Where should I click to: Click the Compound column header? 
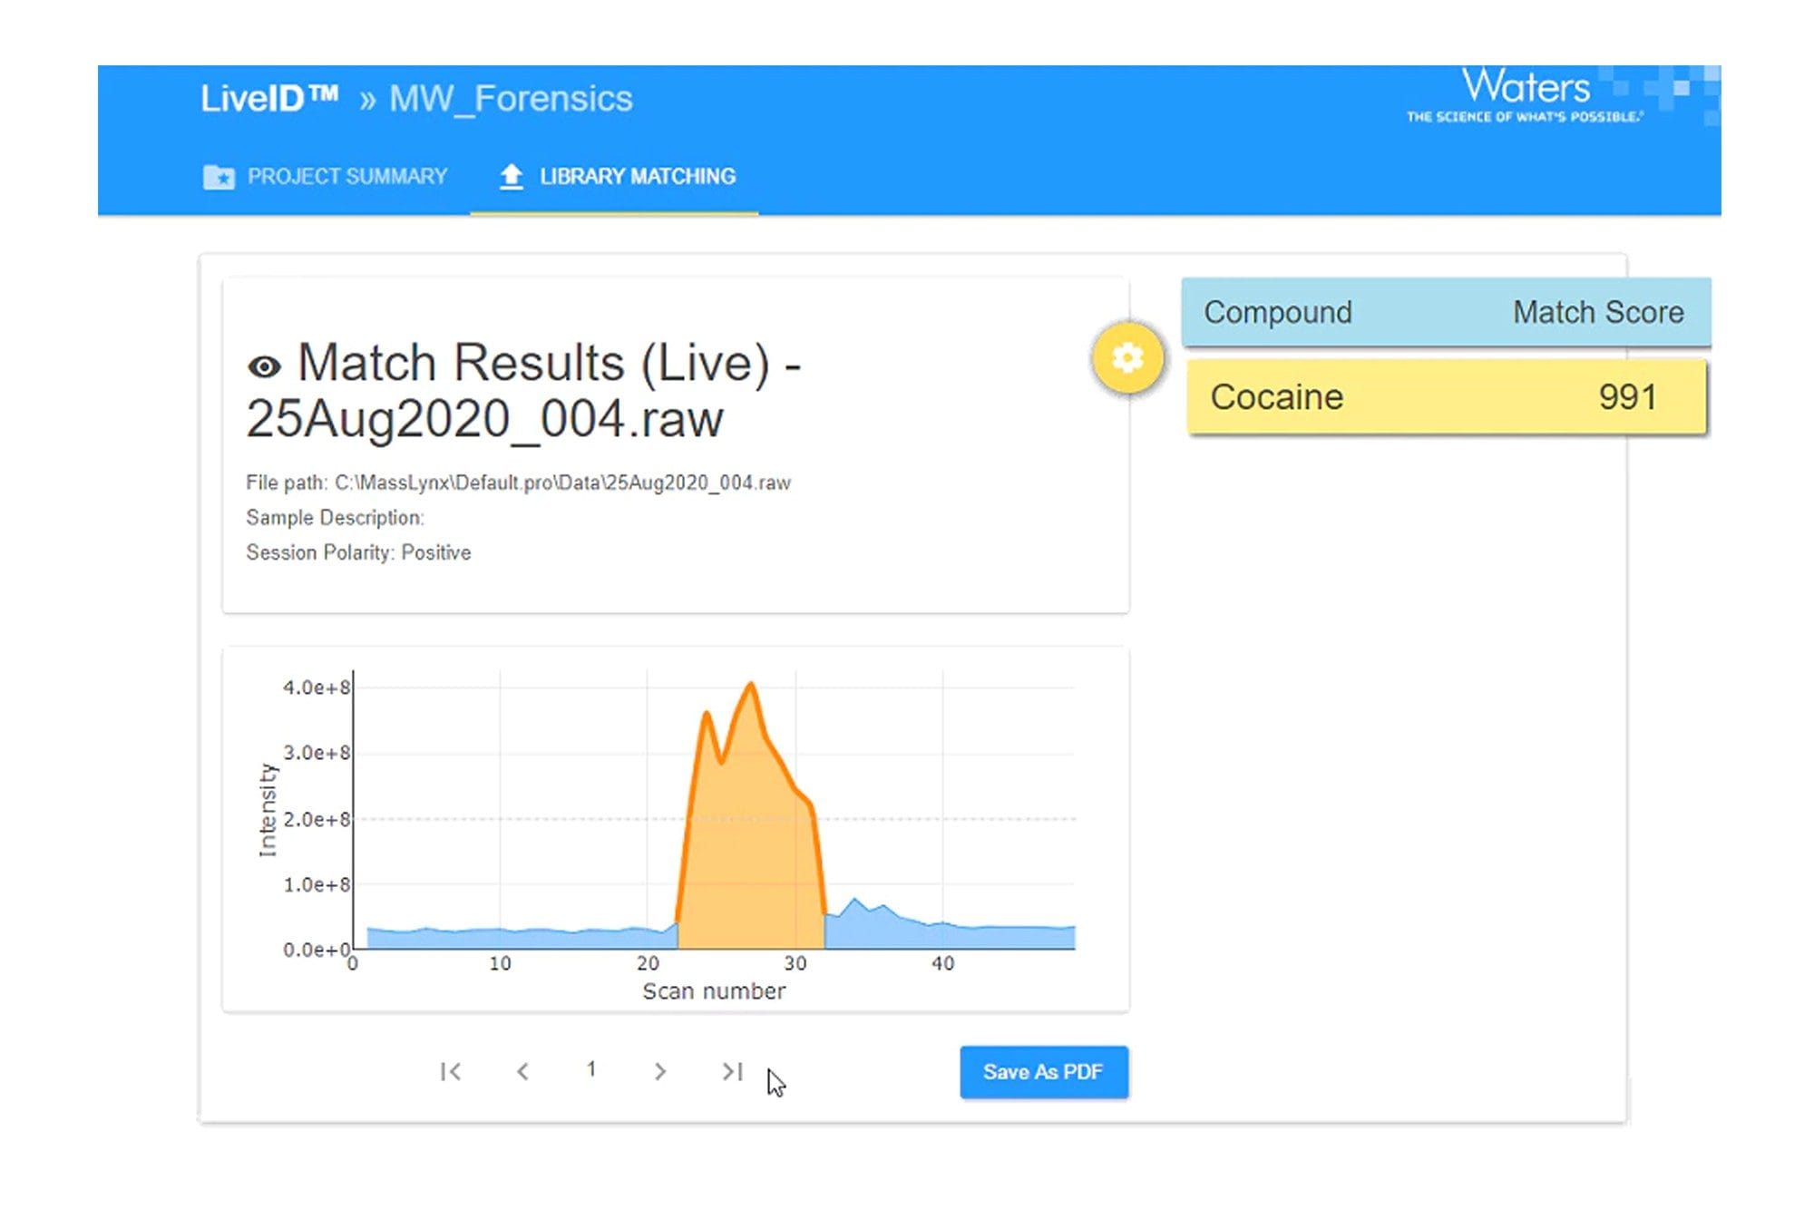[1277, 312]
